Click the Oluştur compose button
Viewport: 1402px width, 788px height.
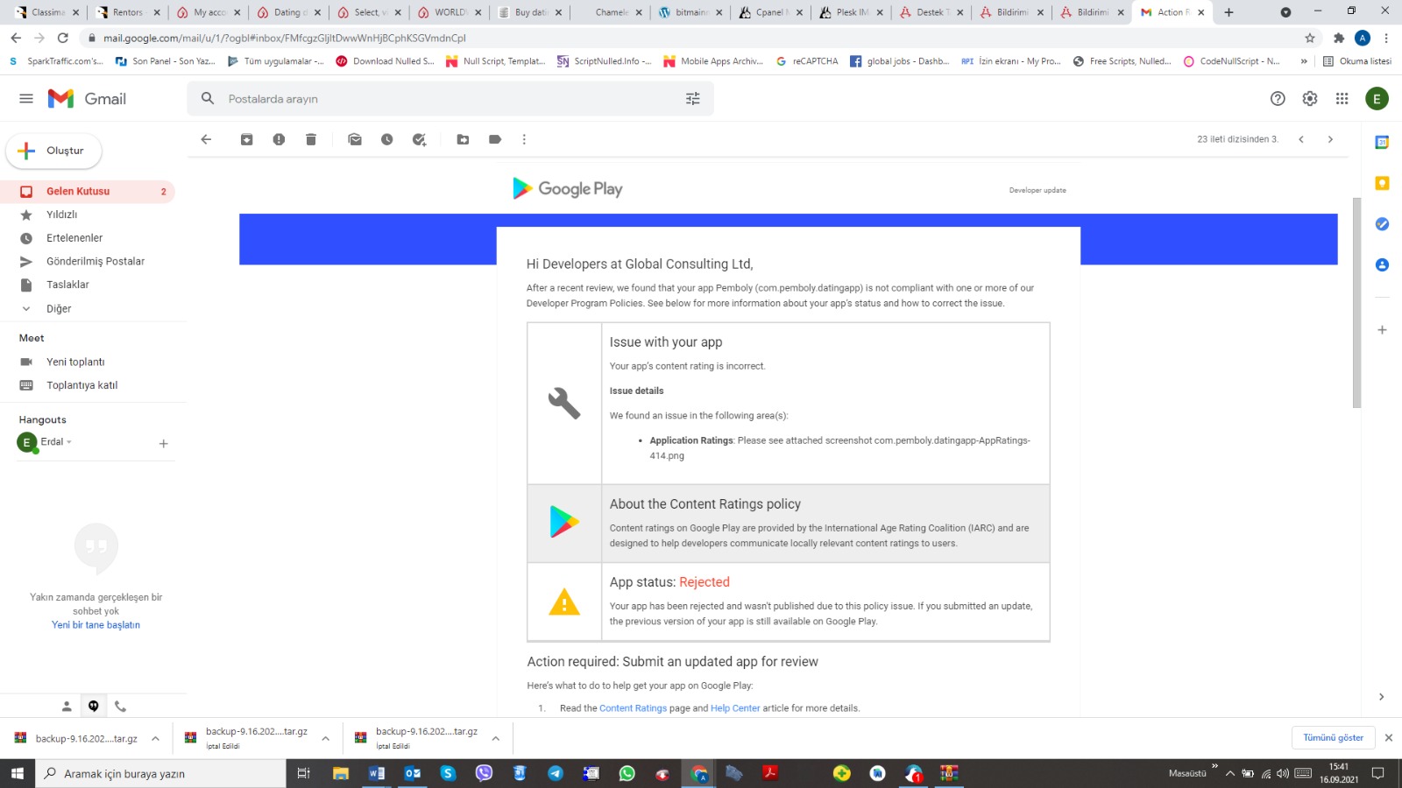54,151
